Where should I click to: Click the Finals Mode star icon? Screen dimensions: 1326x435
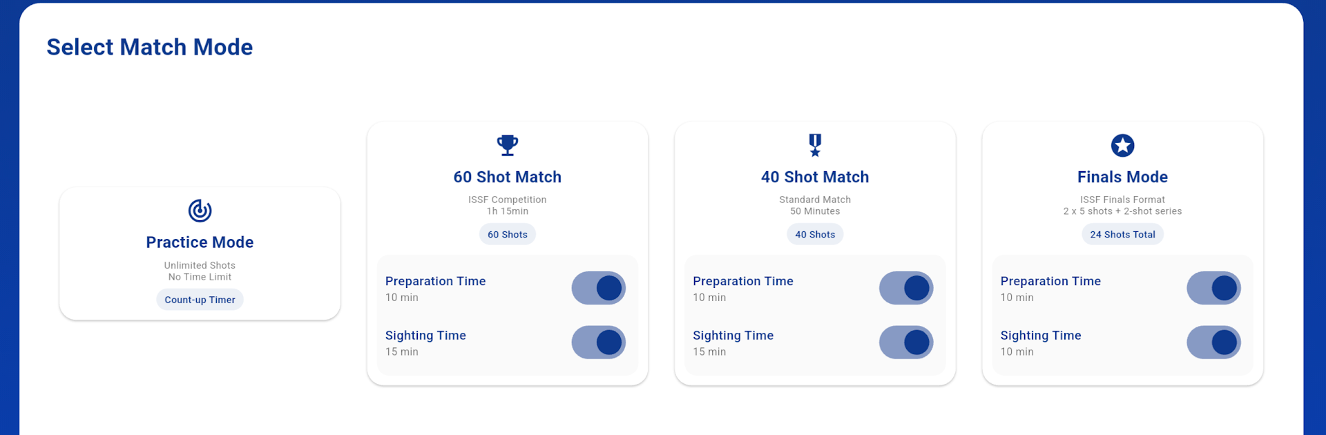pyautogui.click(x=1122, y=145)
